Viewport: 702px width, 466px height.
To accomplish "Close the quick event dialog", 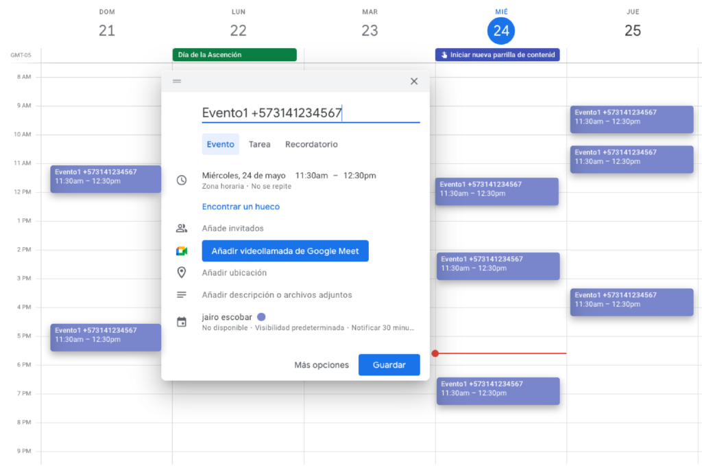I will [413, 81].
